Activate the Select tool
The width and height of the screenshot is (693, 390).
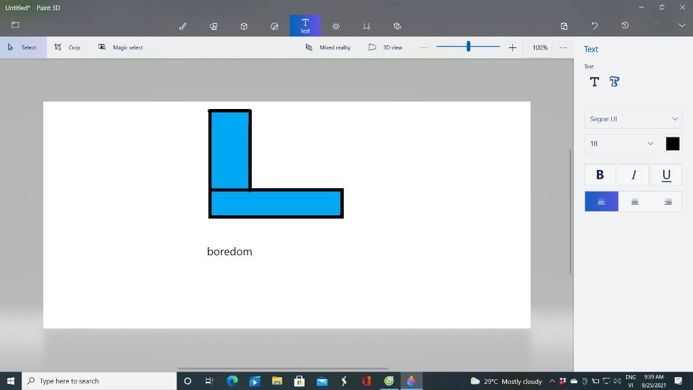(x=23, y=47)
